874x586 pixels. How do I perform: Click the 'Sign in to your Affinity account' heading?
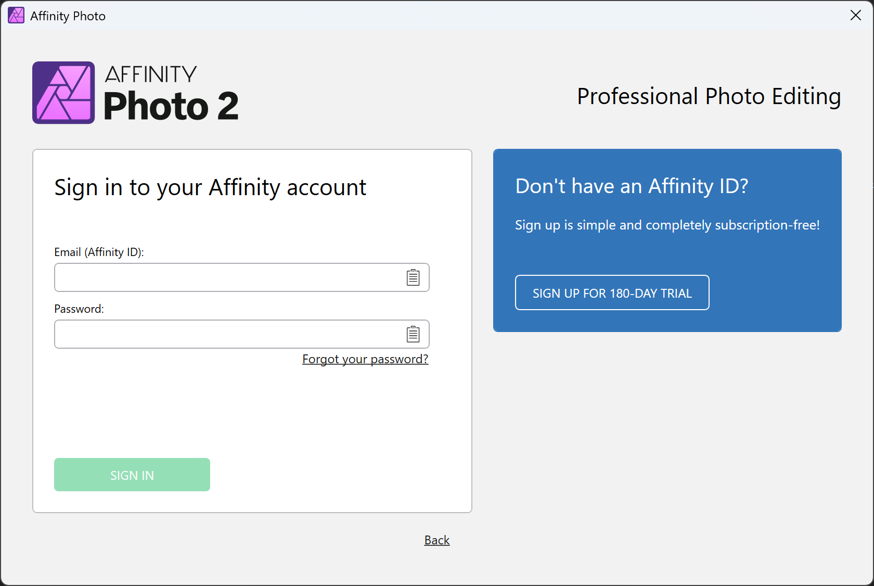210,187
